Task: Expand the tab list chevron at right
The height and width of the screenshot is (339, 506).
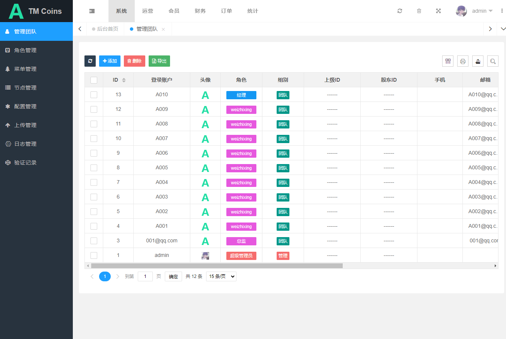Action: pyautogui.click(x=503, y=29)
